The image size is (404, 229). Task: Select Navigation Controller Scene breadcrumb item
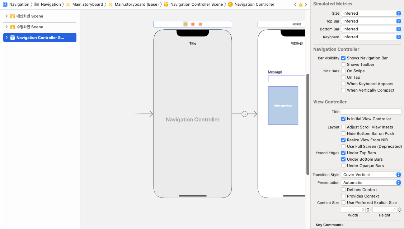196,4
